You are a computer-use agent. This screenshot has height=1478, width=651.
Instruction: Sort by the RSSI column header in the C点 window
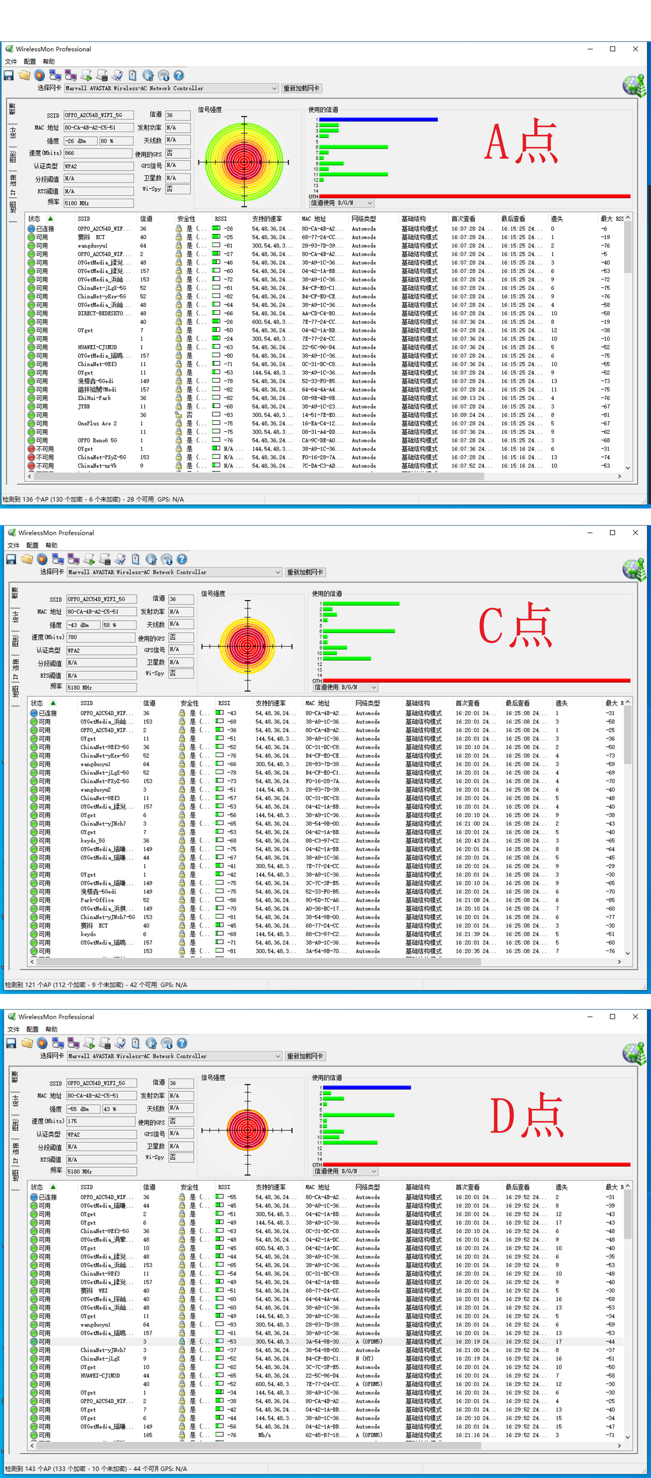click(x=234, y=703)
